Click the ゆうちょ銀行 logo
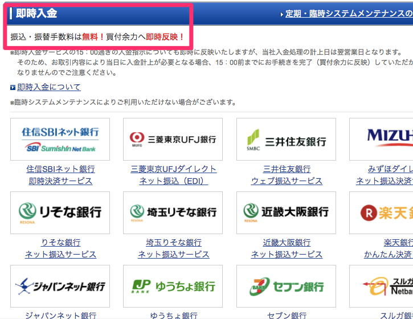The height and width of the screenshot is (319, 413). [x=173, y=286]
